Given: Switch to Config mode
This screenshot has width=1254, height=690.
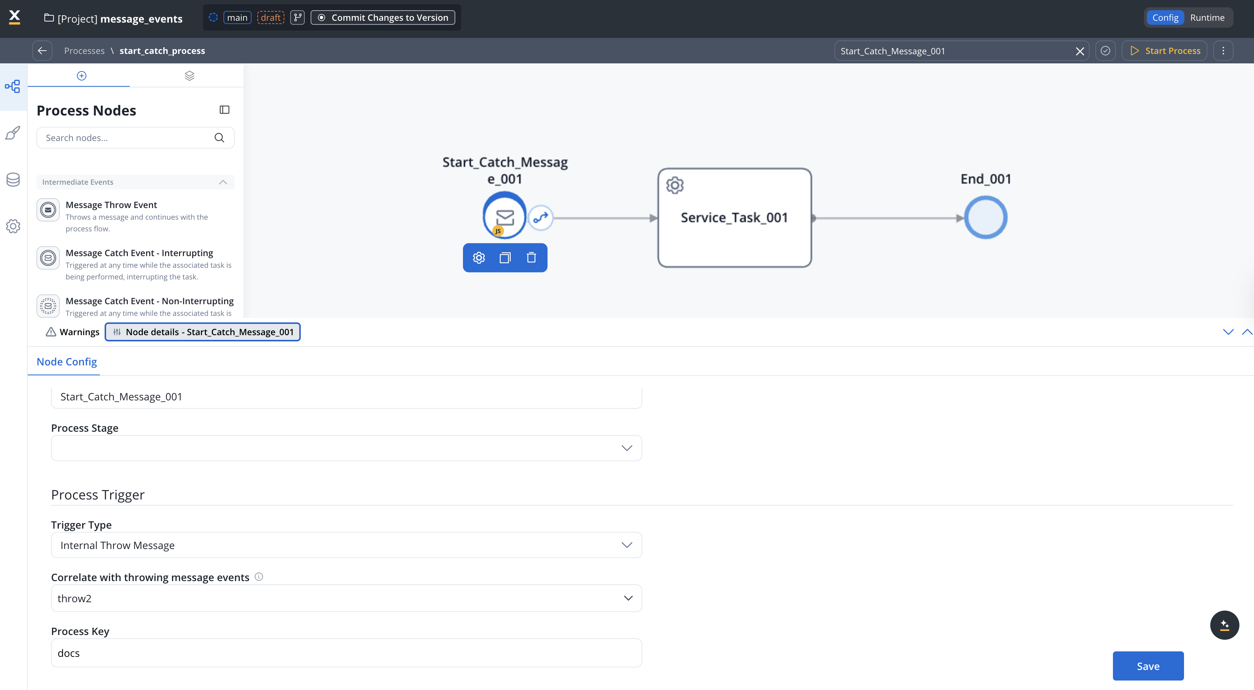Looking at the screenshot, I should click(x=1165, y=17).
